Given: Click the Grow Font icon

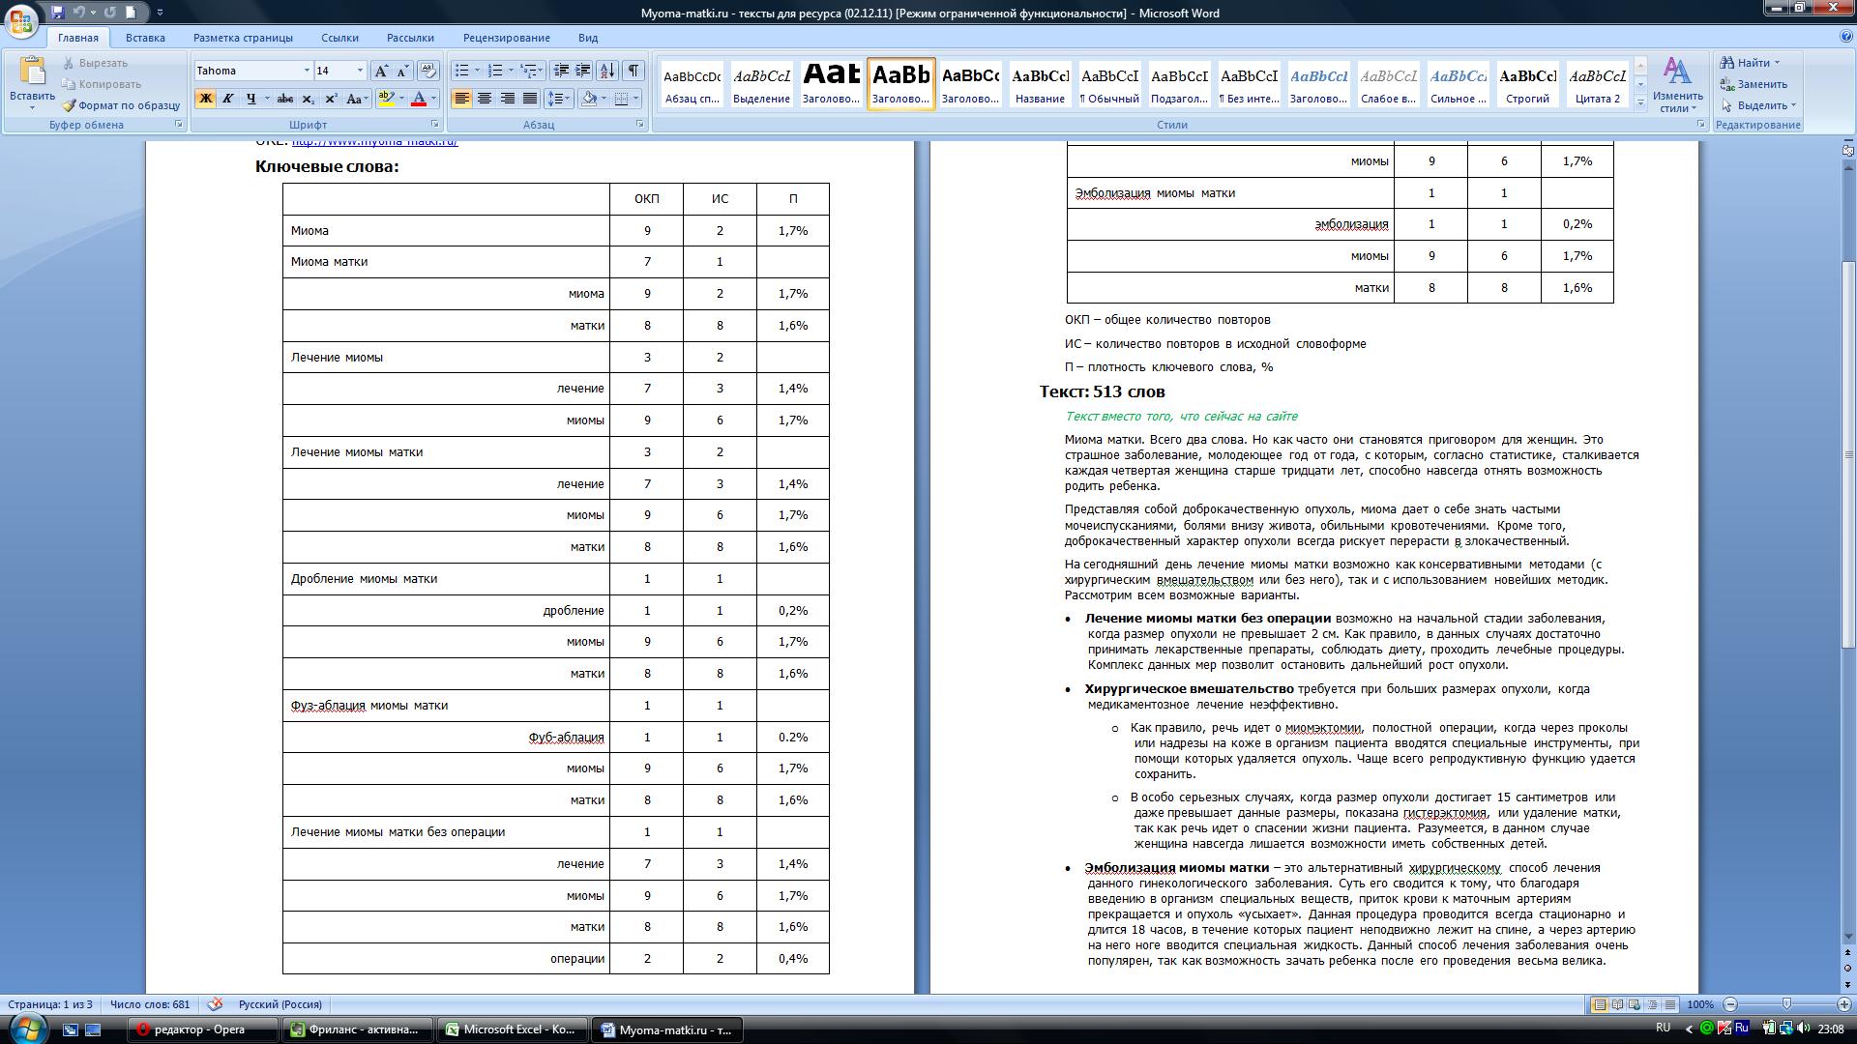Looking at the screenshot, I should click(382, 71).
